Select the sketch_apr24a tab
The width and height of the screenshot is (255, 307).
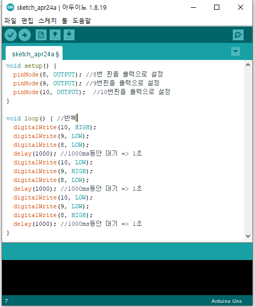coord(34,53)
